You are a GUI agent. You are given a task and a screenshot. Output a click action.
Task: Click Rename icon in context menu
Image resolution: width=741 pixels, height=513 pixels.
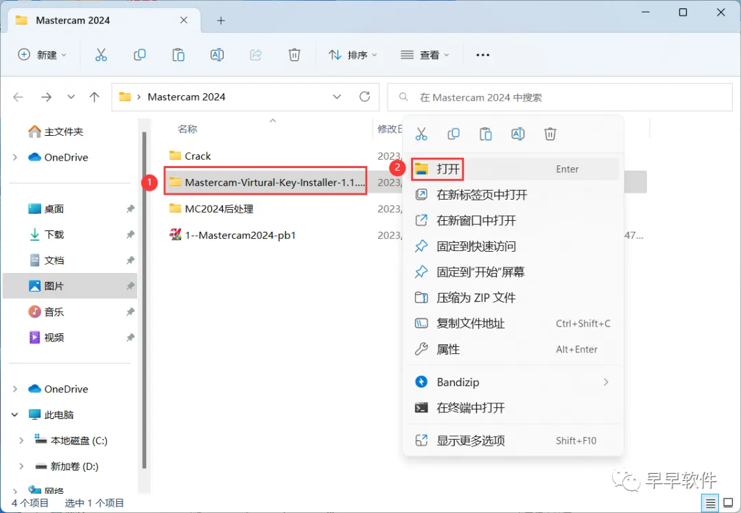[518, 134]
